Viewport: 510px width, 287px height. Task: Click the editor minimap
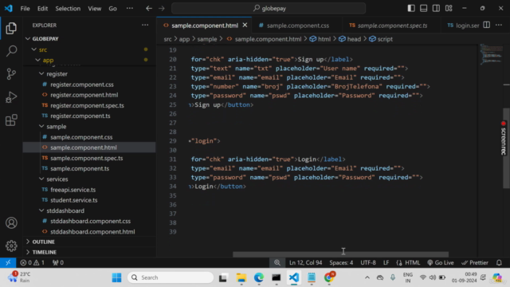tap(491, 54)
